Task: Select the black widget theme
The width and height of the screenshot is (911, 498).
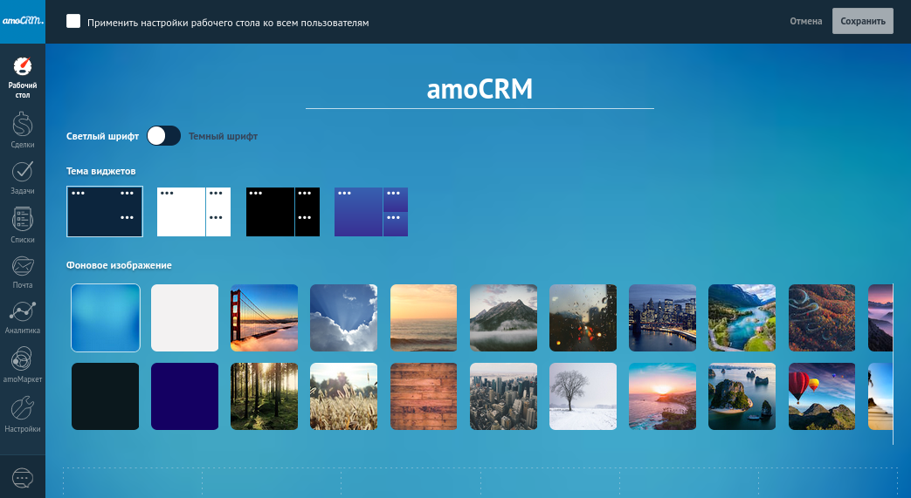Action: pos(283,212)
